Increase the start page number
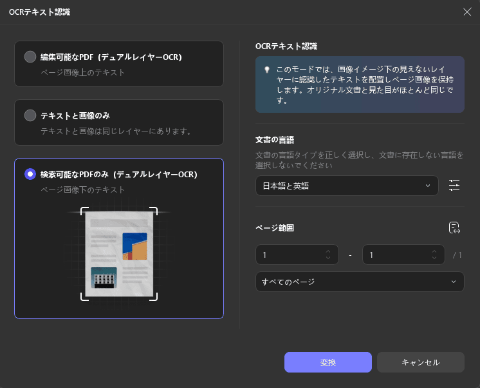Viewport: 480px width, 388px height. (328, 251)
